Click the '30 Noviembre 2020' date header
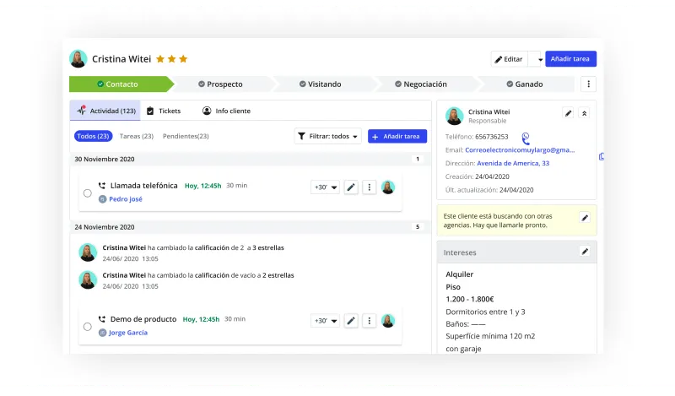 [x=105, y=159]
